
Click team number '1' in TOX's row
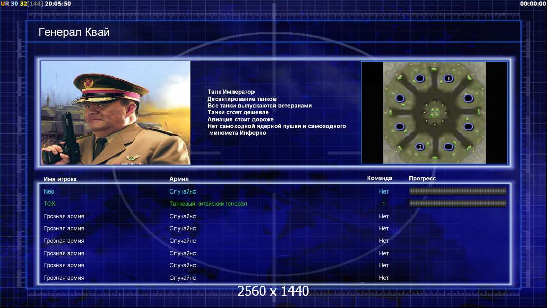coord(384,204)
